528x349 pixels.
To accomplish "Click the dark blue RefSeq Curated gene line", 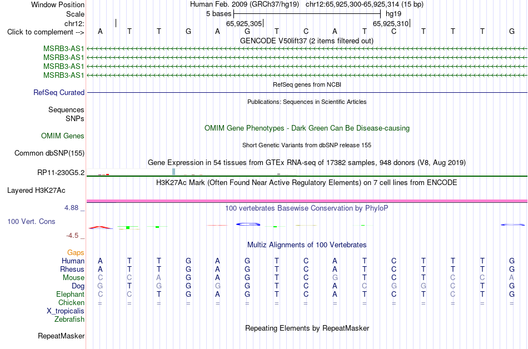I will [307, 93].
